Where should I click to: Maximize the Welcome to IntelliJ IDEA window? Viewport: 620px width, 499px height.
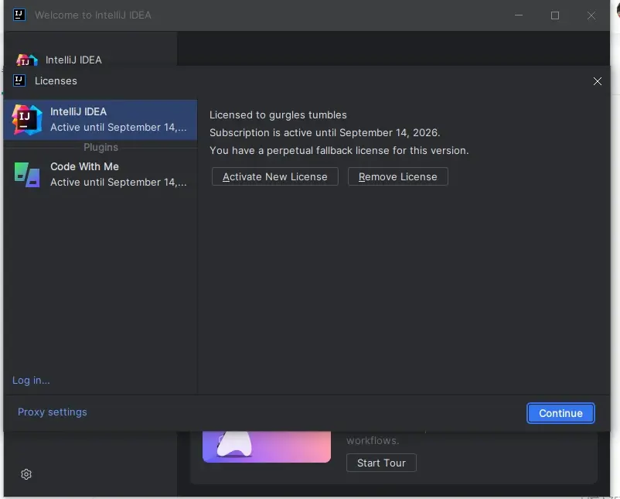pyautogui.click(x=555, y=15)
